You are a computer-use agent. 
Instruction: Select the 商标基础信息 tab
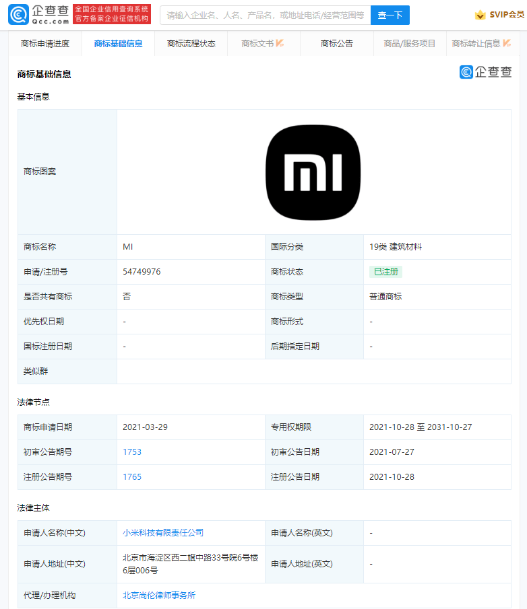pos(119,44)
